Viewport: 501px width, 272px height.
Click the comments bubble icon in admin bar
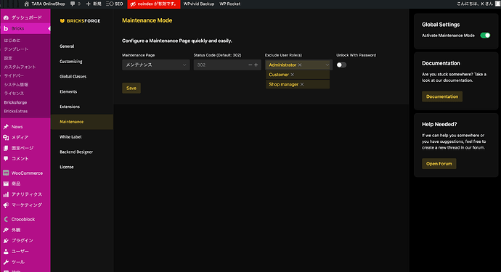[x=73, y=4]
